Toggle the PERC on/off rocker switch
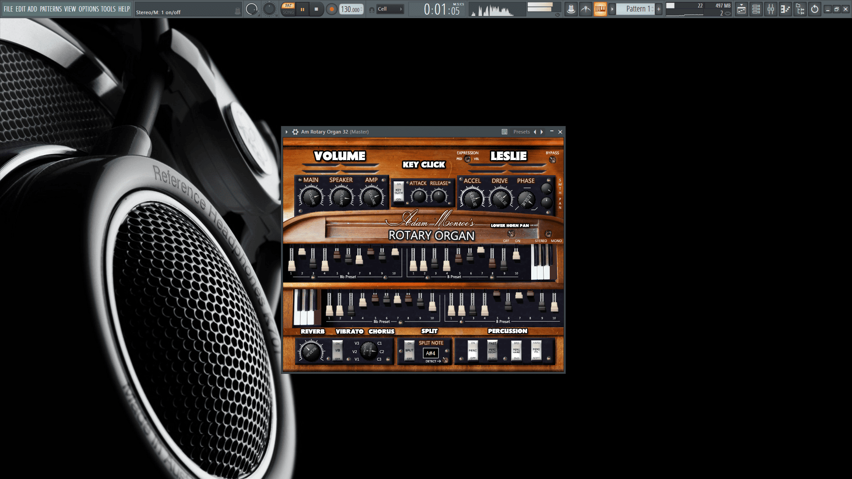 473,350
